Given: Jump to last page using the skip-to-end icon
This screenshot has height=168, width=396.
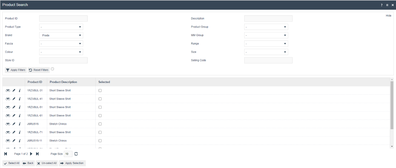Looking at the screenshot, I should 37,154.
